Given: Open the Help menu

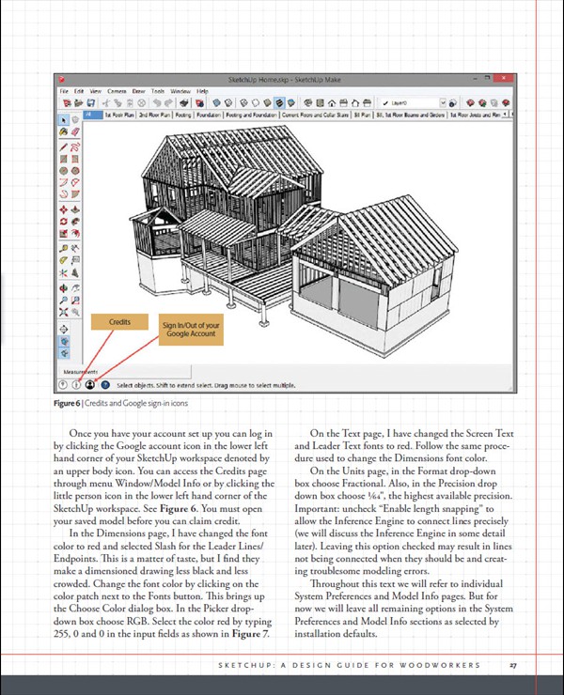Looking at the screenshot, I should tap(202, 91).
